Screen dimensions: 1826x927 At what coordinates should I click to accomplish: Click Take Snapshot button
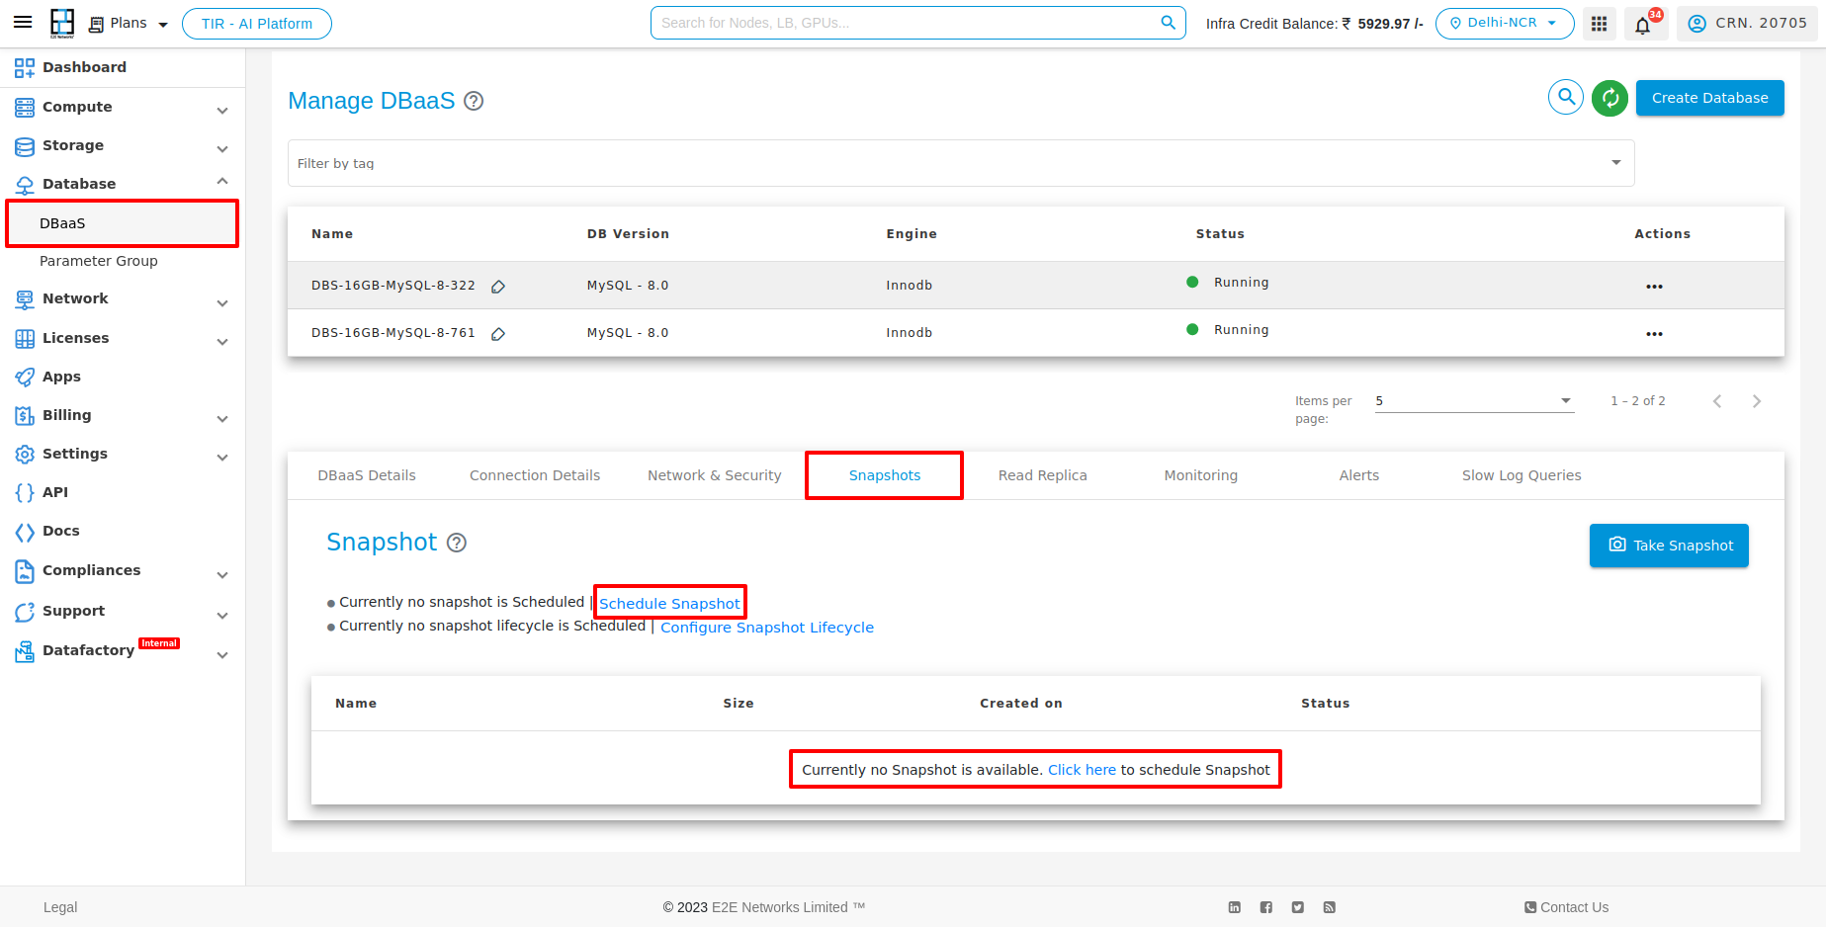(1669, 546)
